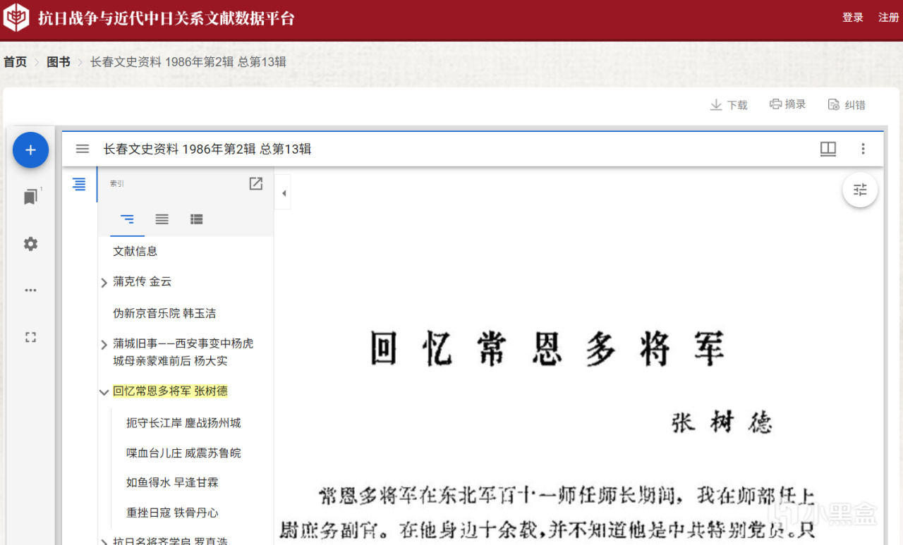Viewport: 903px width, 545px height.
Task: Click the book view layout icon
Action: coord(828,149)
